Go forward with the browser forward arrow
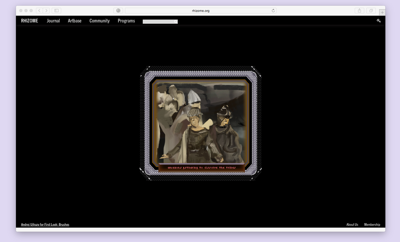Viewport: 400px width, 242px height. coord(46,11)
